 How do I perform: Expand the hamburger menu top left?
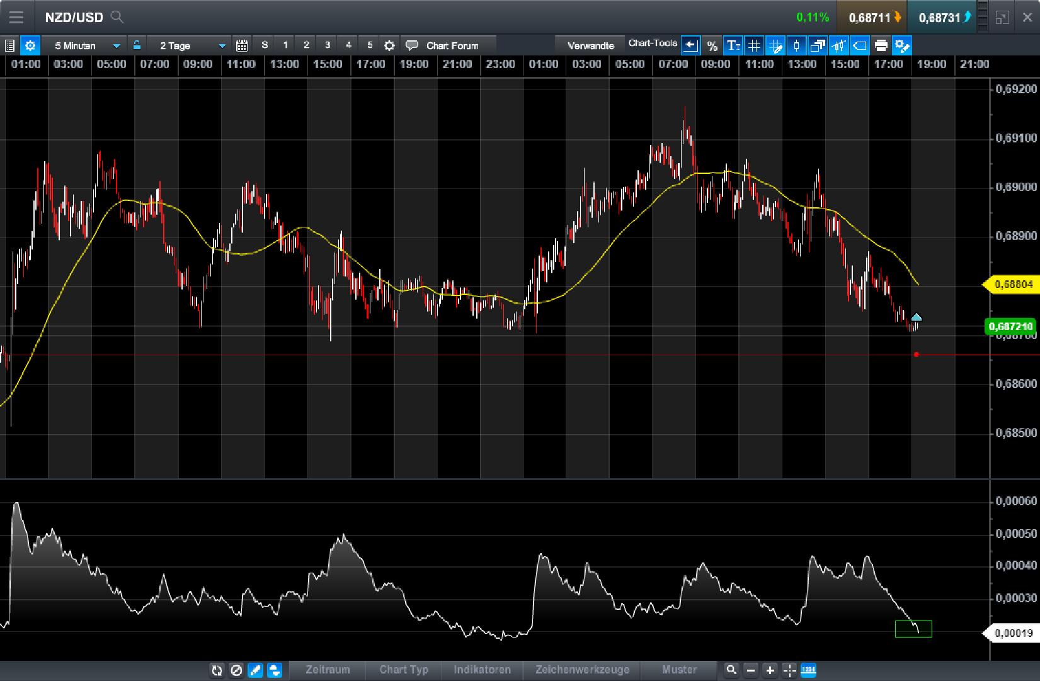(x=16, y=17)
